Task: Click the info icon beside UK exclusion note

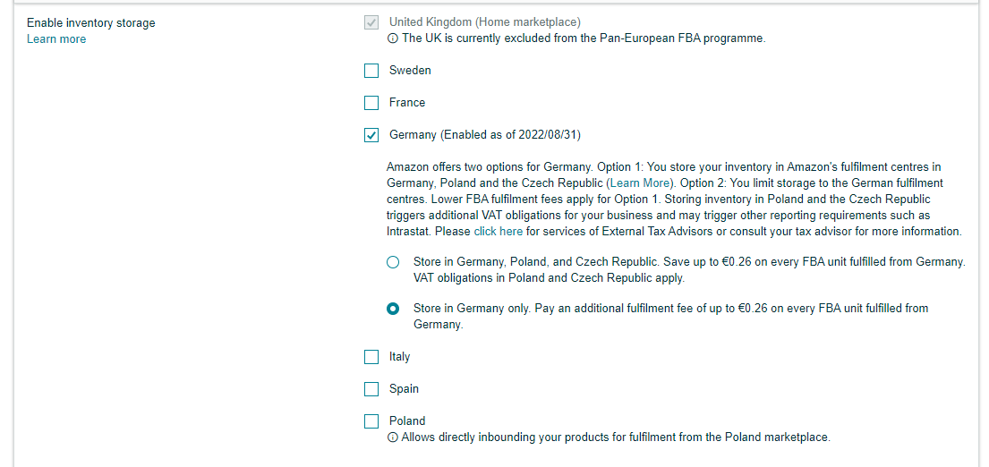Action: 393,38
